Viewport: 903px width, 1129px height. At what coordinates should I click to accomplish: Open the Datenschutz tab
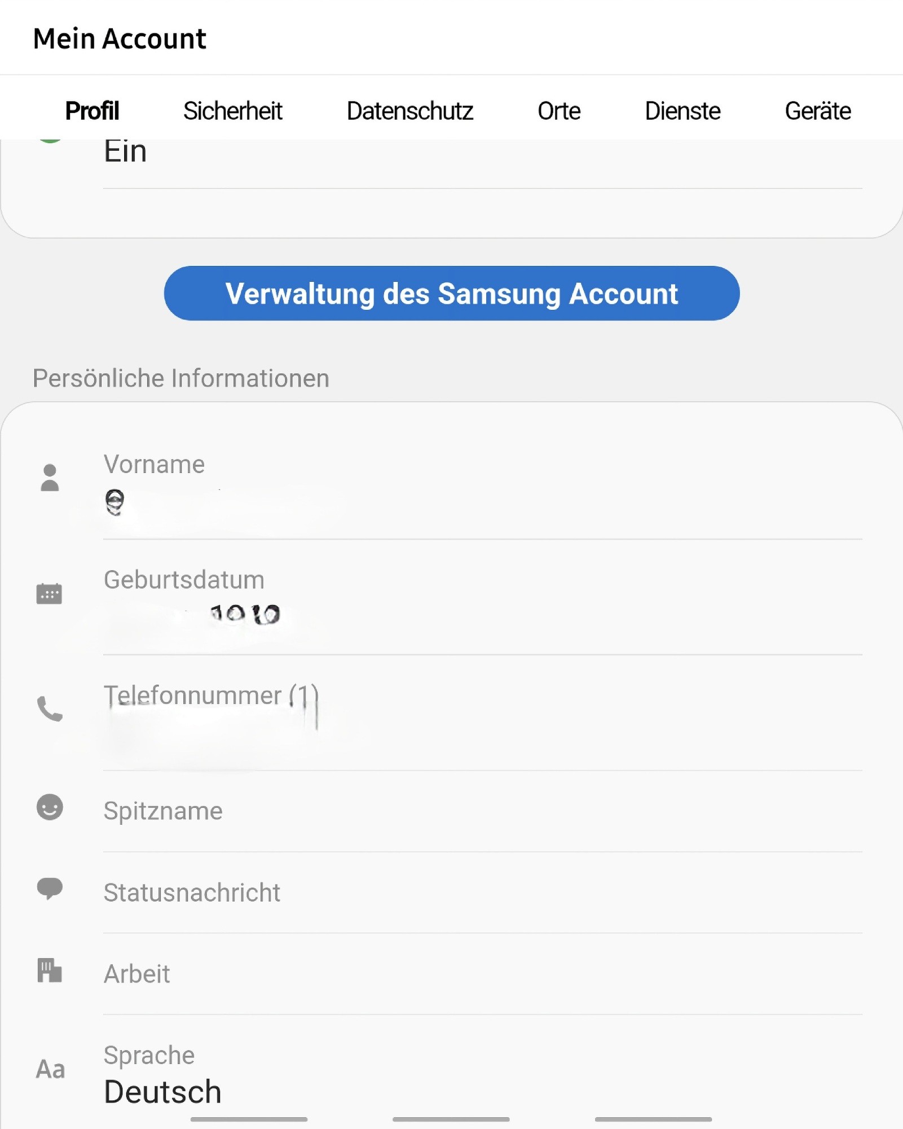point(410,111)
